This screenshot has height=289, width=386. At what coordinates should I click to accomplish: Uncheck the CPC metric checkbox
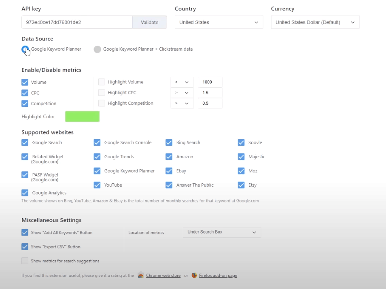pyautogui.click(x=25, y=93)
